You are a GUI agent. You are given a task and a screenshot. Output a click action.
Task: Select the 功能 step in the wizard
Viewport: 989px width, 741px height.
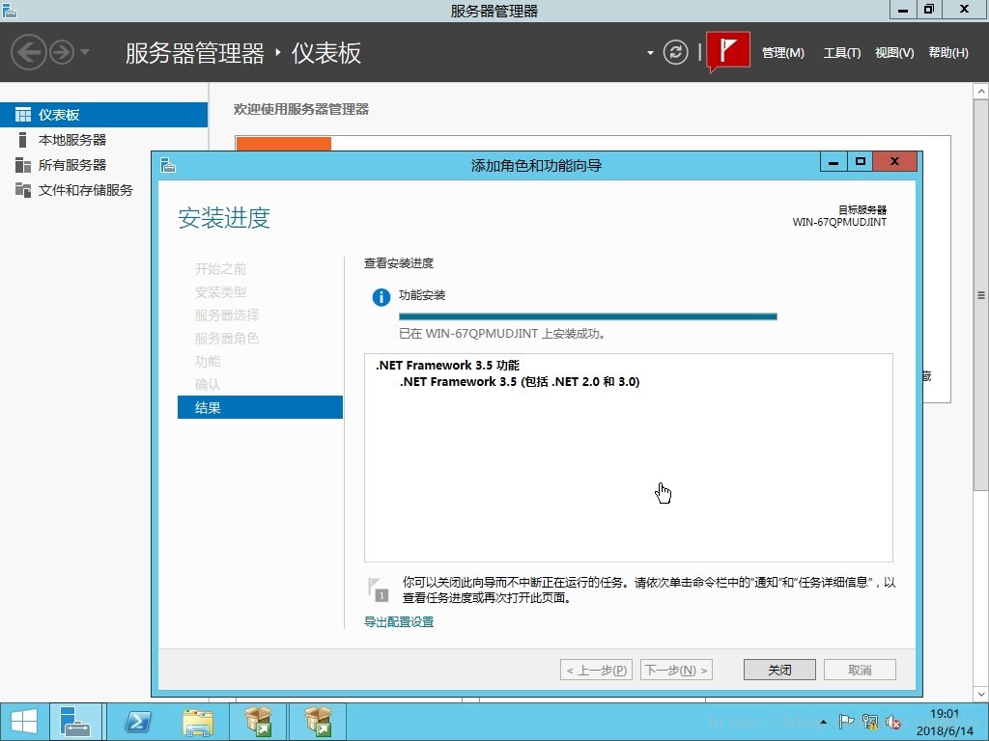click(x=208, y=361)
